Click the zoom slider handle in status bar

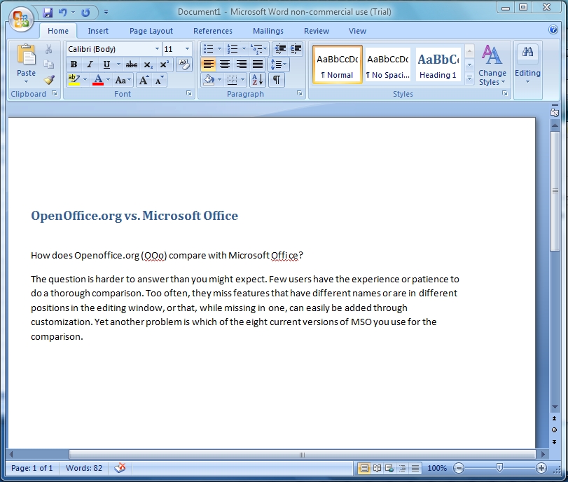499,467
